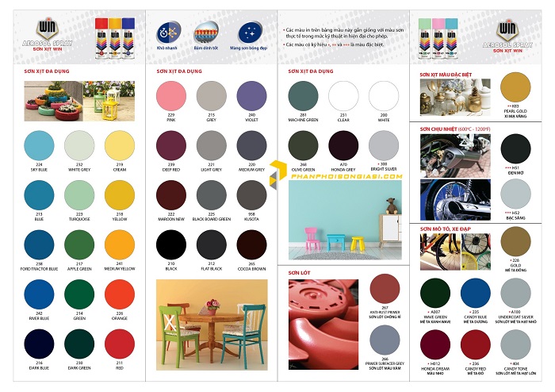Click the motorcycle exhaust photo

coord(455,156)
